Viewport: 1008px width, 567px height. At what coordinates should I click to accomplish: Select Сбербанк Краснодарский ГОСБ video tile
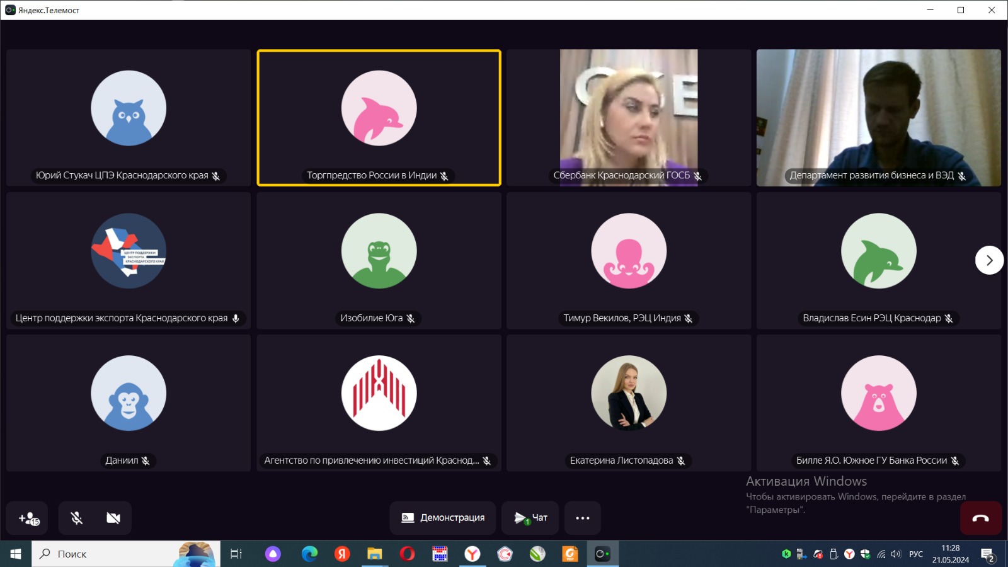[629, 118]
